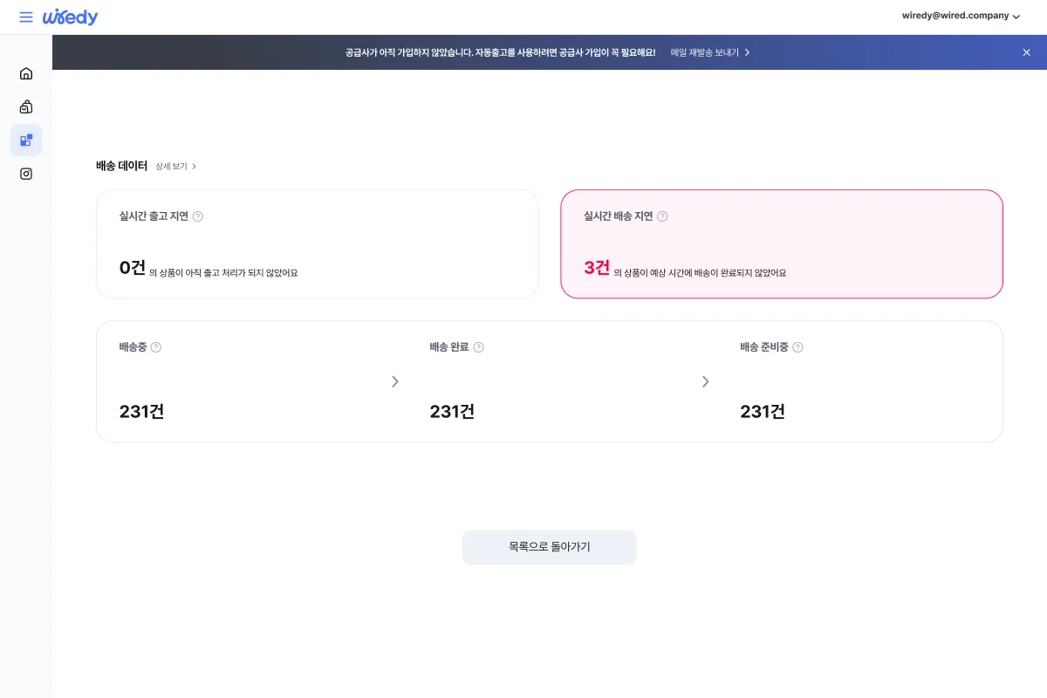Open the 실시간 출고 지연 0건 card
Image resolution: width=1047 pixels, height=698 pixels.
point(317,244)
